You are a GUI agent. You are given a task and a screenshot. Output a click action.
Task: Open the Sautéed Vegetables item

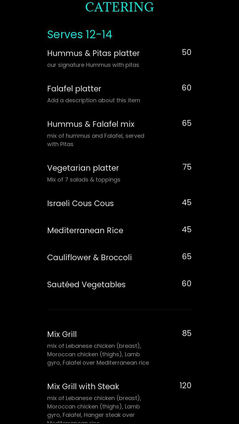point(86,284)
